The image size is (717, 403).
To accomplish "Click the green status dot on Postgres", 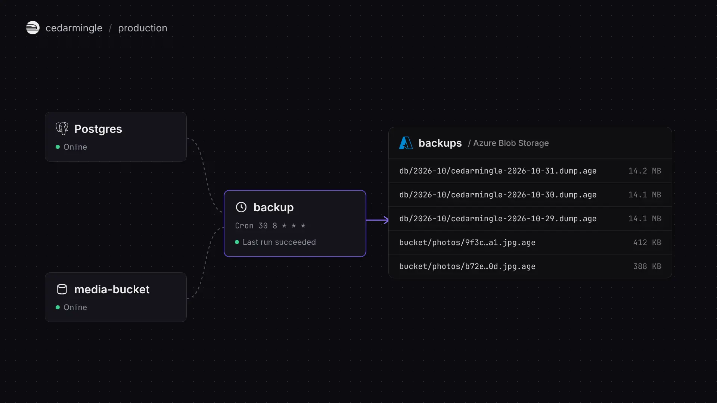I will tap(58, 147).
